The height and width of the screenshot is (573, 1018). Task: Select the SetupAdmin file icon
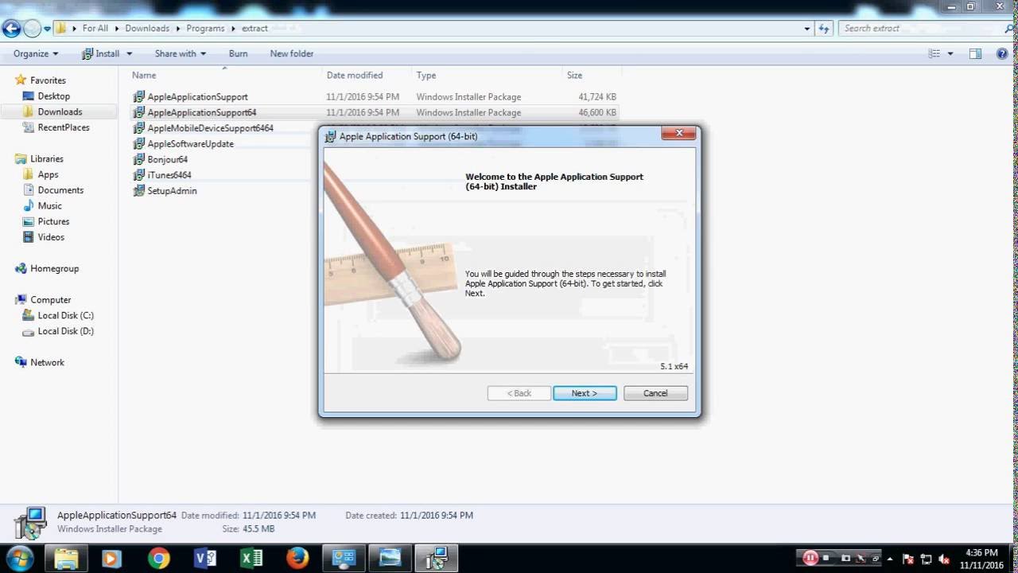(138, 191)
